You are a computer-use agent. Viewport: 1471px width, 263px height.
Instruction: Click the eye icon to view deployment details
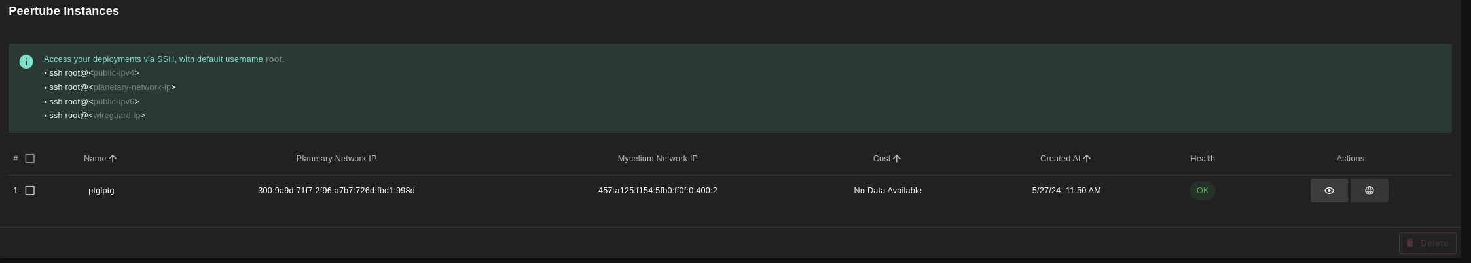point(1329,191)
